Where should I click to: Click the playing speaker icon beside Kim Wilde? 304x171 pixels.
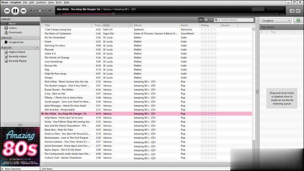coord(42,114)
